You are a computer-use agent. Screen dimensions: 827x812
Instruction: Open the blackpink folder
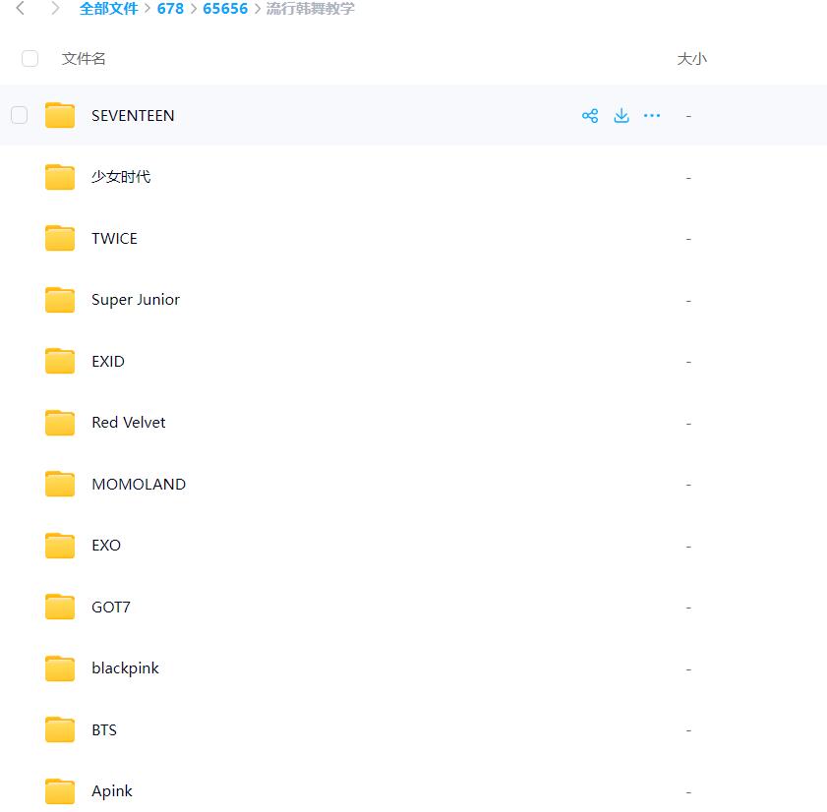tap(125, 668)
